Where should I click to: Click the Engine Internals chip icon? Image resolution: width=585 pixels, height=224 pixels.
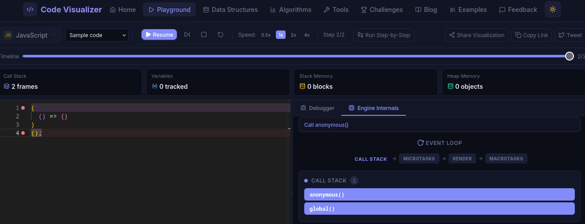click(x=352, y=108)
